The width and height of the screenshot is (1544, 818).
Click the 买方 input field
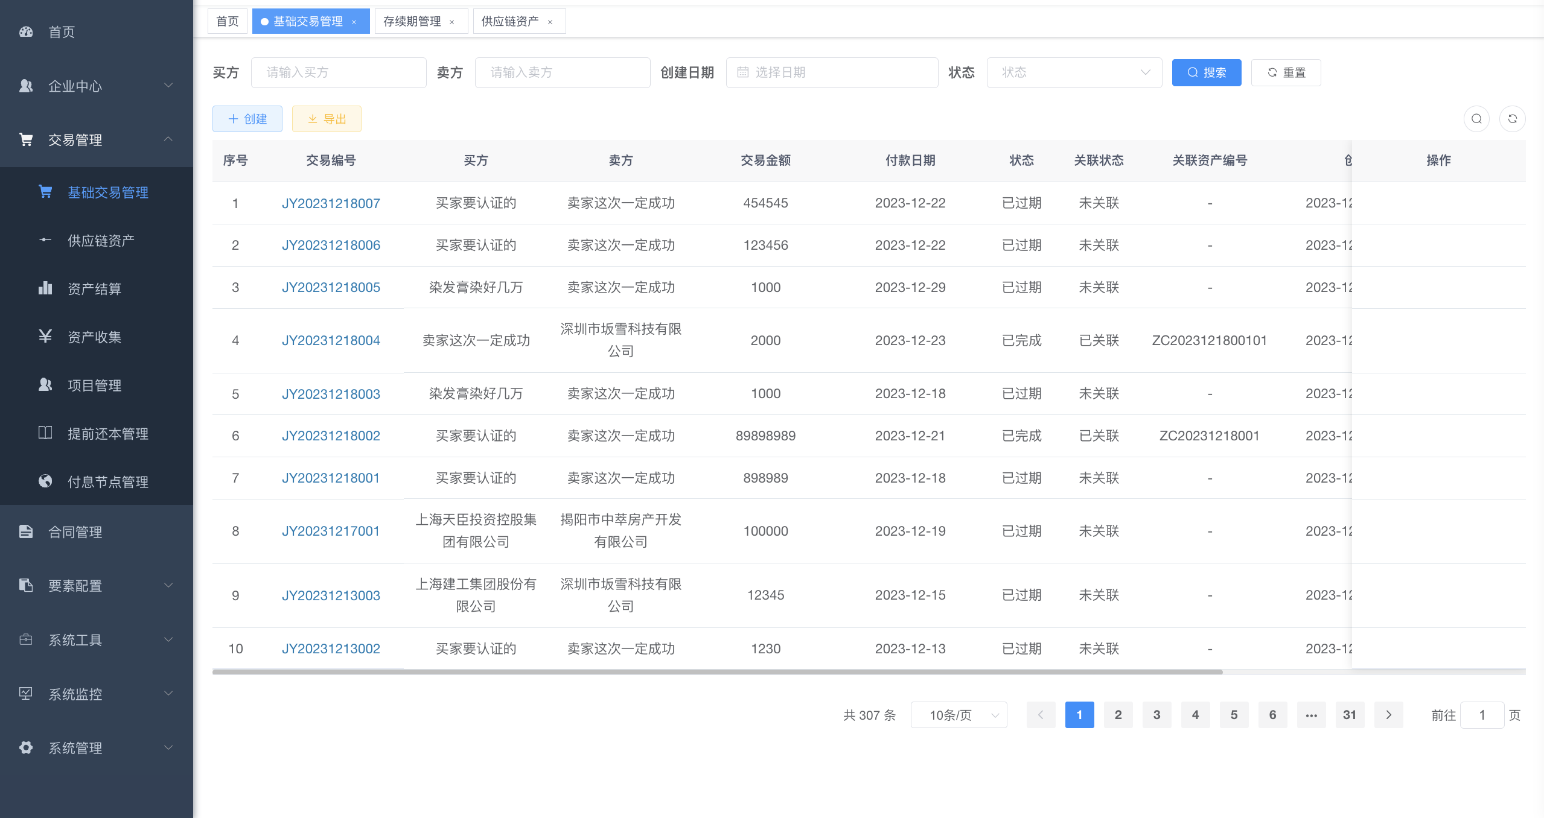coord(339,72)
